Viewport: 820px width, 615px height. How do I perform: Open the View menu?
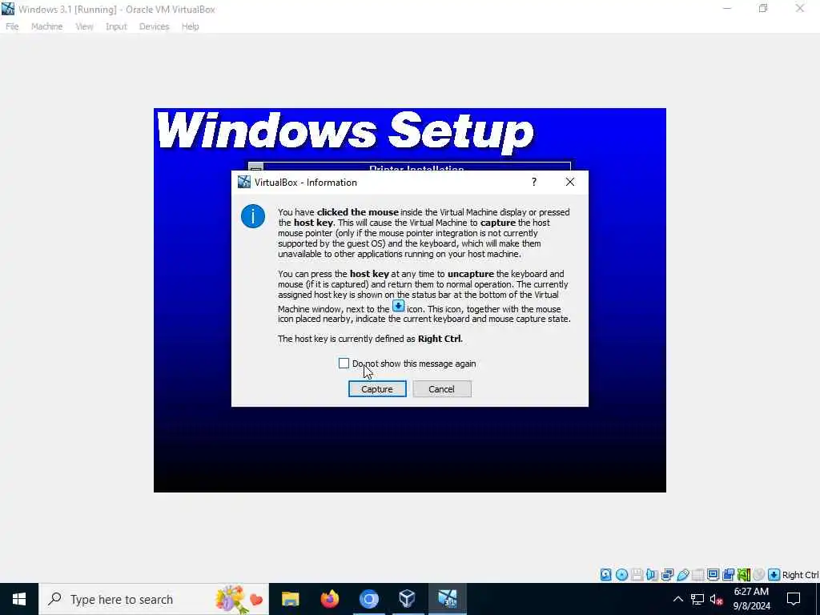tap(84, 26)
